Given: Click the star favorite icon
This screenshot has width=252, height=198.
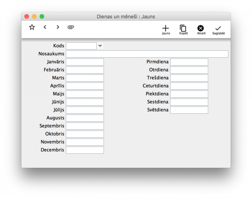Looking at the screenshot, I should (32, 27).
